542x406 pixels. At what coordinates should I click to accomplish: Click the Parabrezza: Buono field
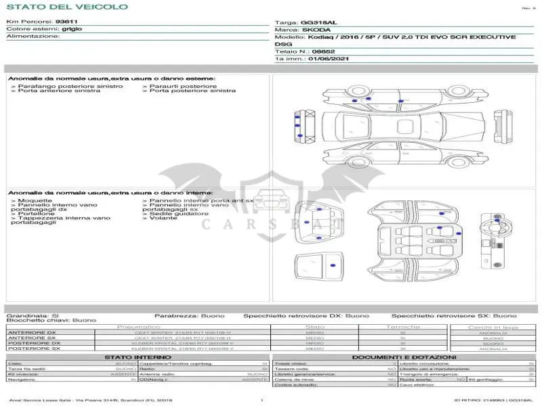pyautogui.click(x=190, y=316)
